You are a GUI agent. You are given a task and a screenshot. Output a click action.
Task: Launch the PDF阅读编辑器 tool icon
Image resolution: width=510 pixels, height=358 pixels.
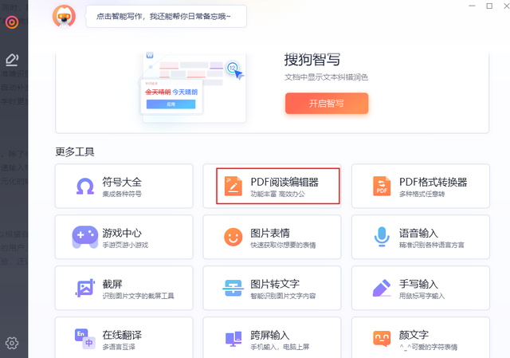click(233, 186)
